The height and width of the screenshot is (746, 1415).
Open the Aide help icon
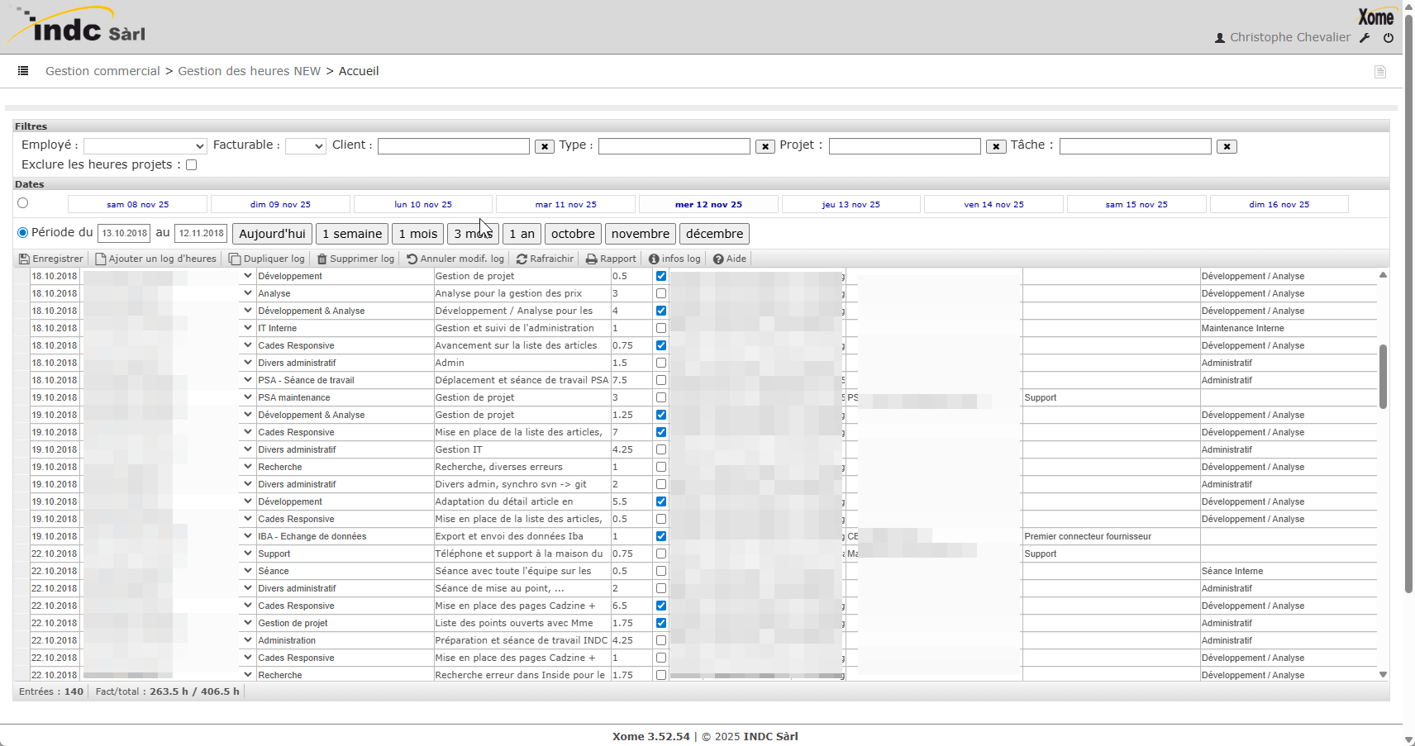(x=718, y=259)
